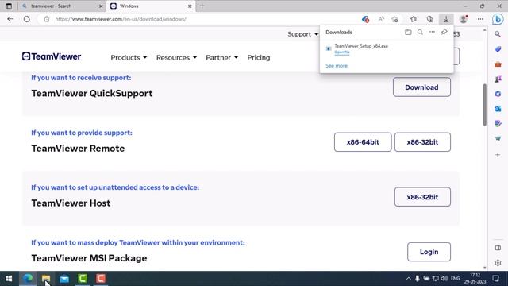Open the Bing chat sidebar button
Image resolution: width=508 pixels, height=286 pixels.
(498, 19)
